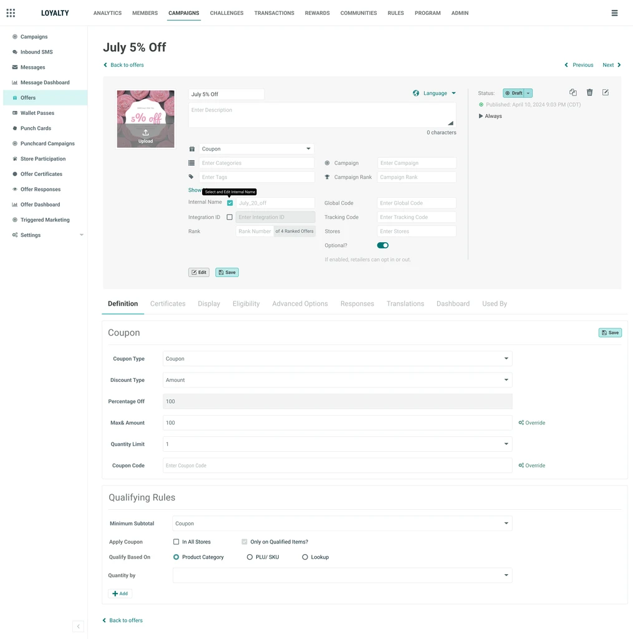
Task: Uncheck the Internal Name checkbox
Action: (230, 203)
